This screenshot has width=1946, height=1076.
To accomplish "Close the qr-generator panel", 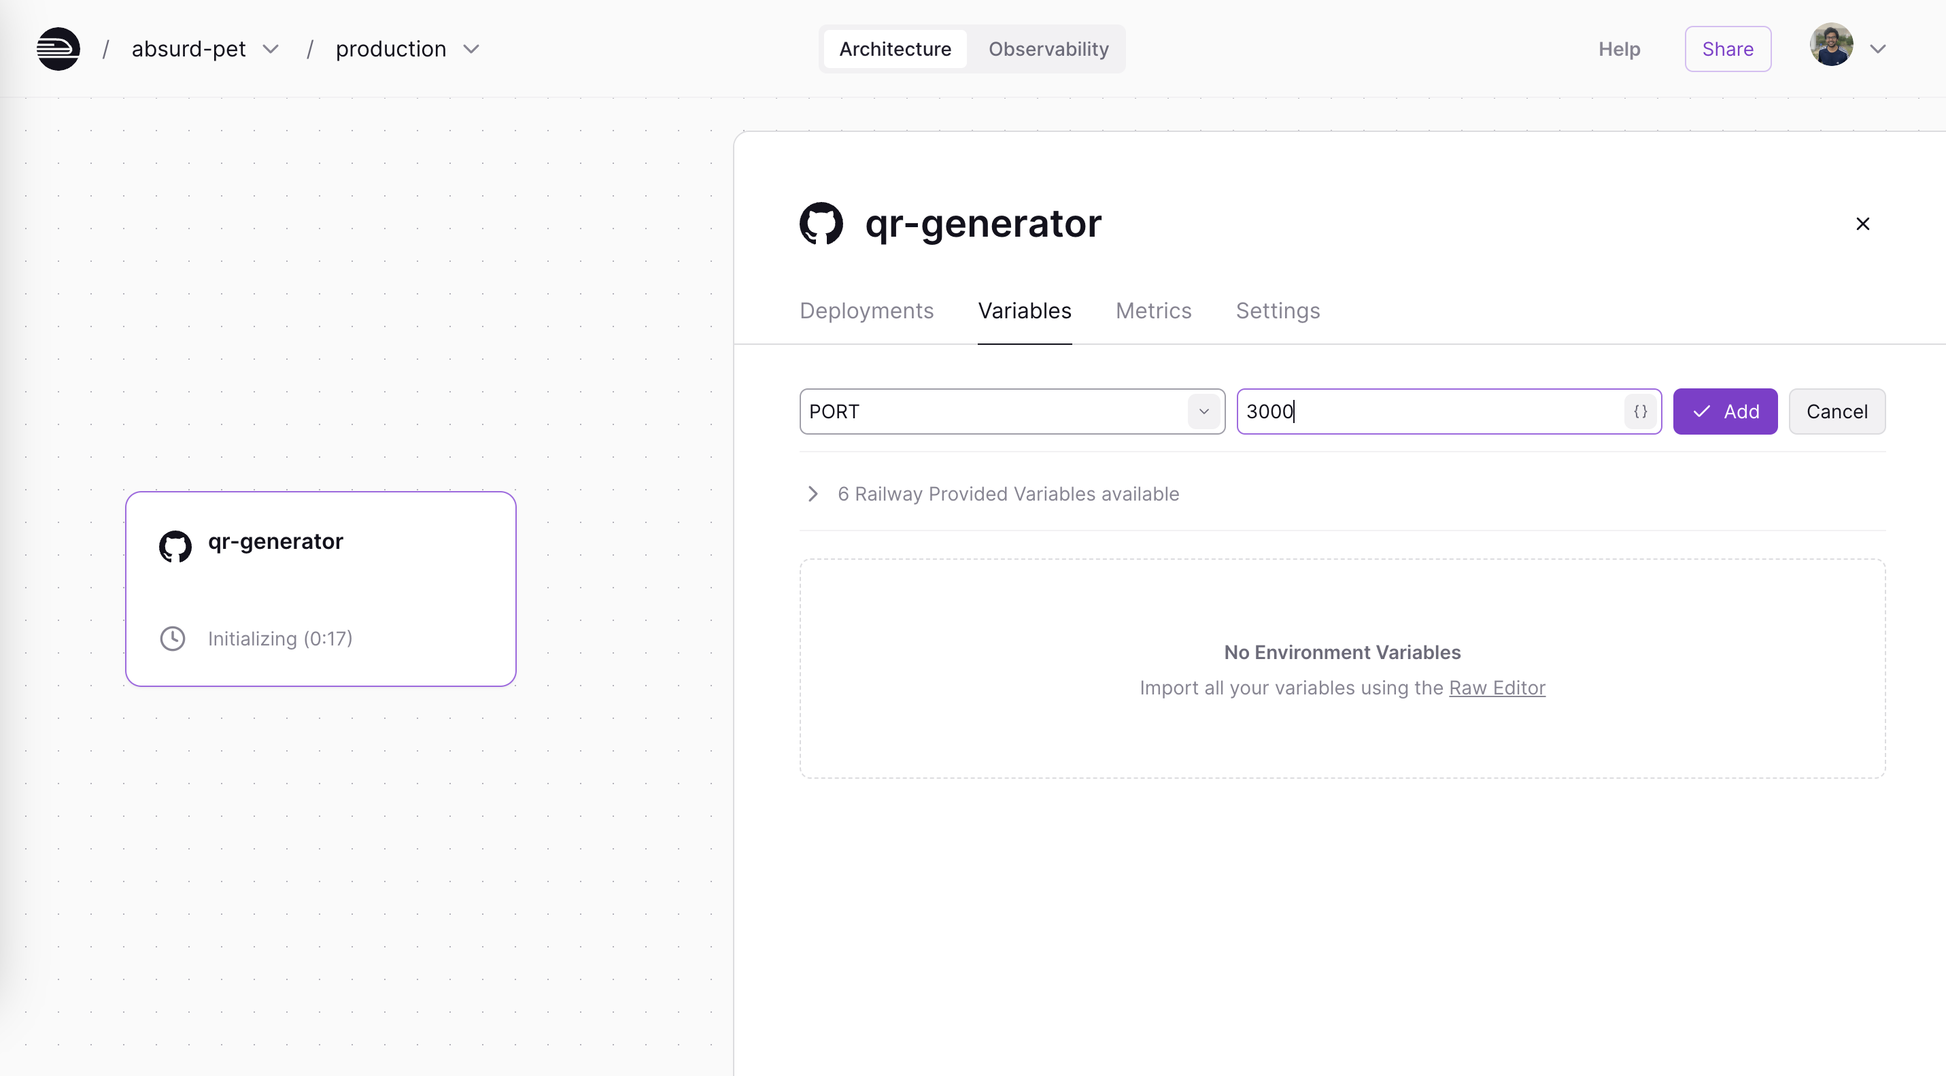I will 1862,224.
